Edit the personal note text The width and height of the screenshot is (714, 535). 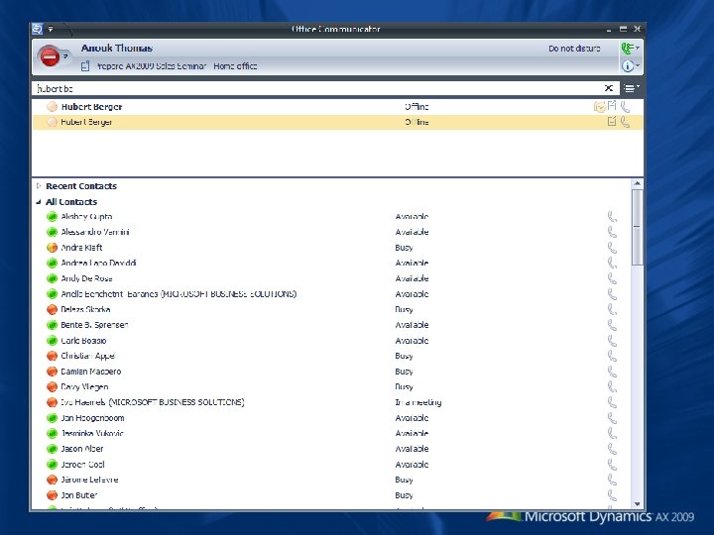click(x=152, y=66)
